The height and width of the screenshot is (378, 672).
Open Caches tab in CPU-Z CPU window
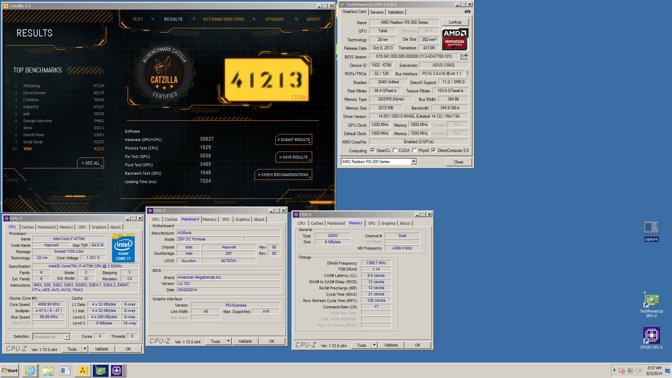click(28, 227)
